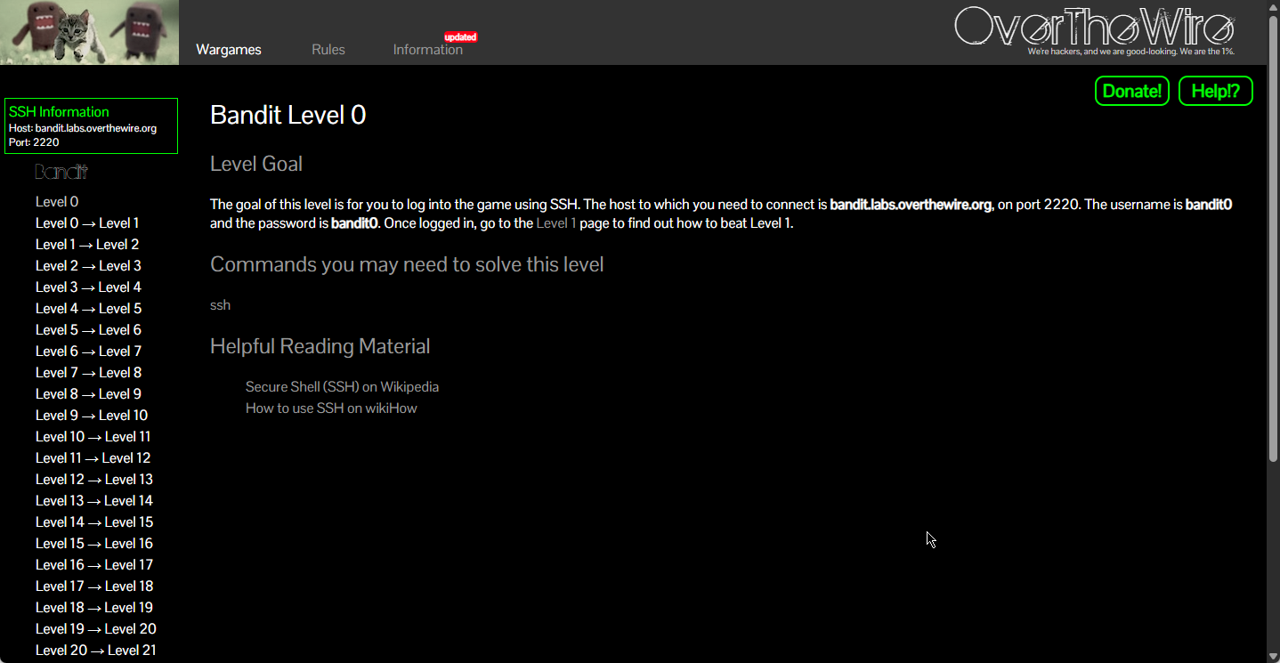Click the Helpful Reading Material heading

320,346
